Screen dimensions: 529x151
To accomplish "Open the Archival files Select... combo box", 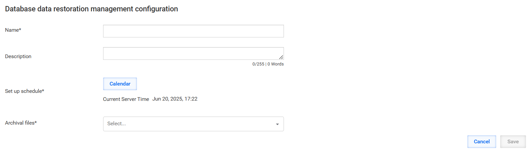I will [193, 124].
